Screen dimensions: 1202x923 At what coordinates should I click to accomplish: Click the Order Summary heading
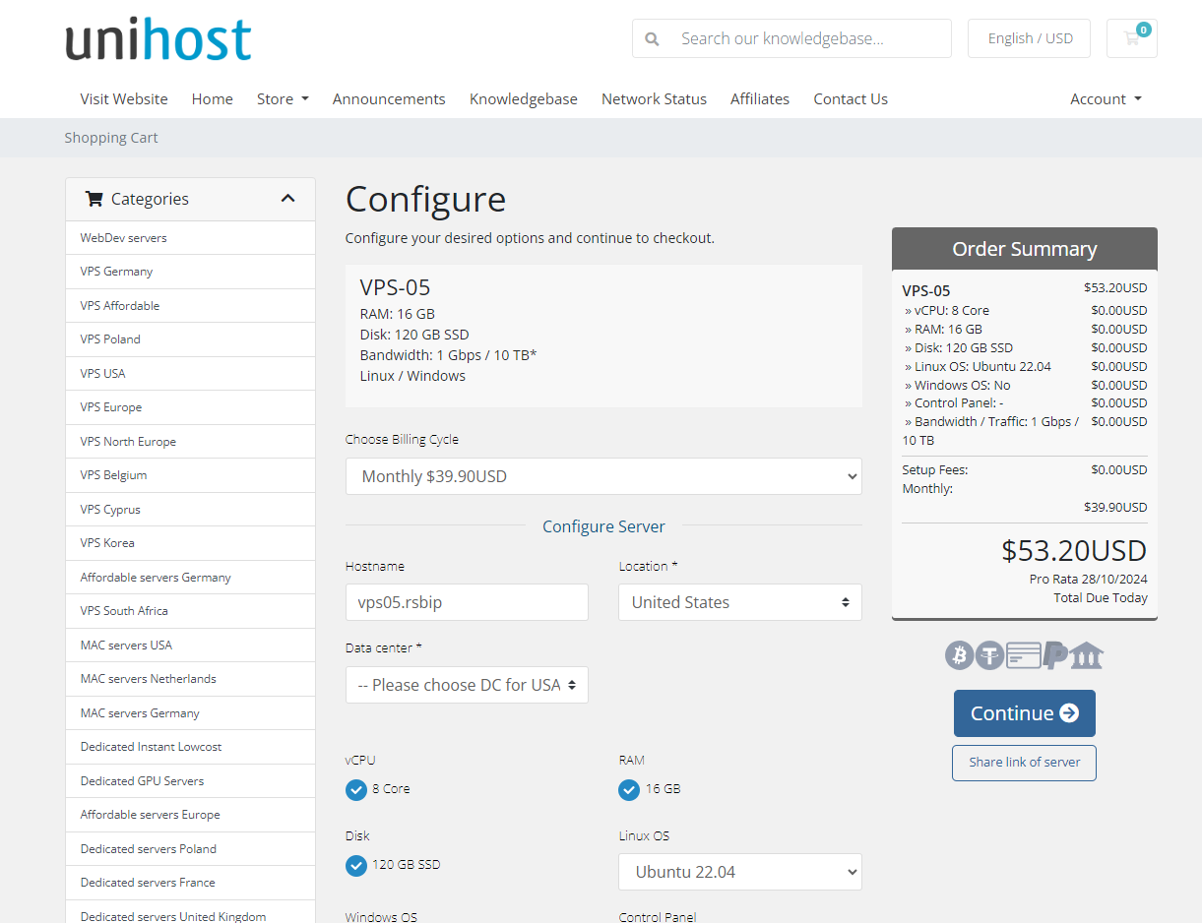pos(1024,249)
